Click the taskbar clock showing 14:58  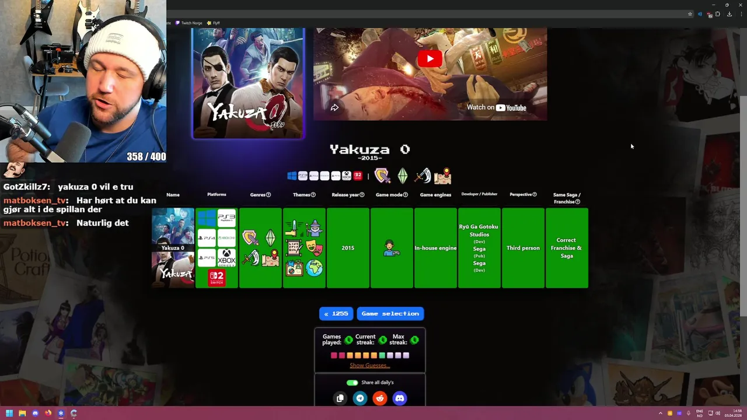[733, 413]
